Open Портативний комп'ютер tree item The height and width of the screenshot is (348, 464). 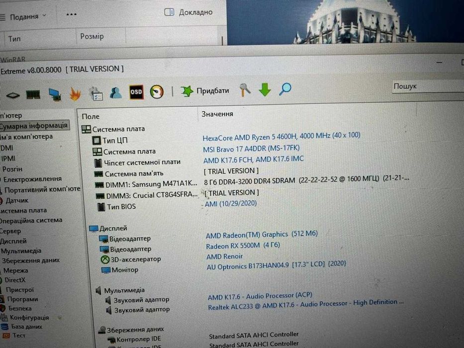click(42, 190)
